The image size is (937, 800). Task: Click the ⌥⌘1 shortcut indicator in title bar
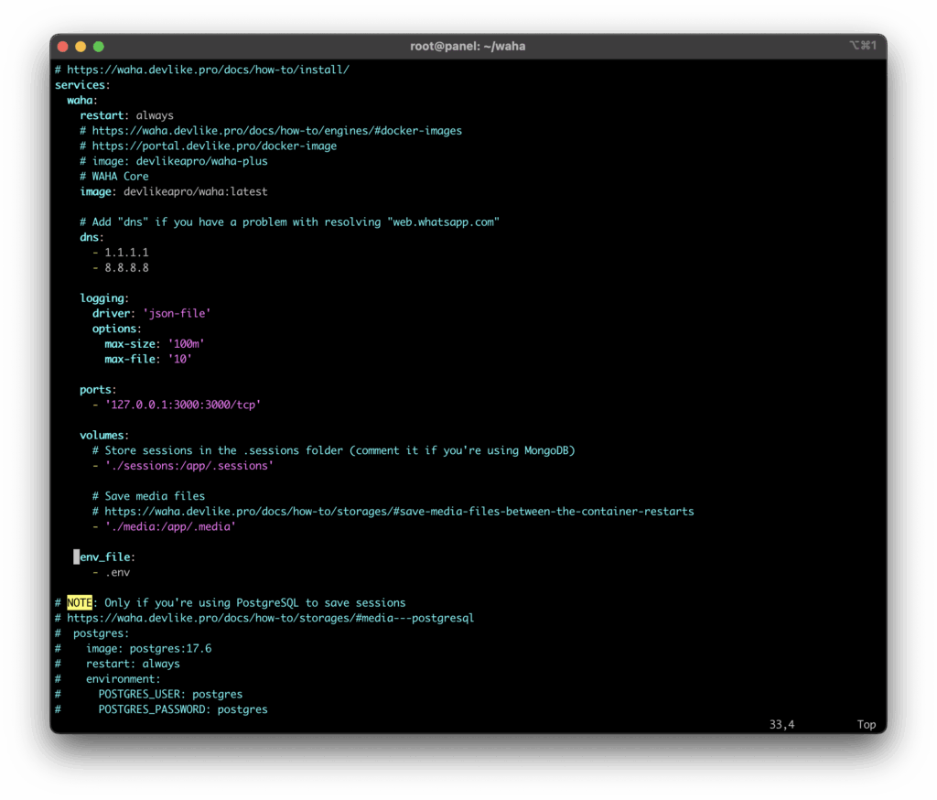pos(863,46)
